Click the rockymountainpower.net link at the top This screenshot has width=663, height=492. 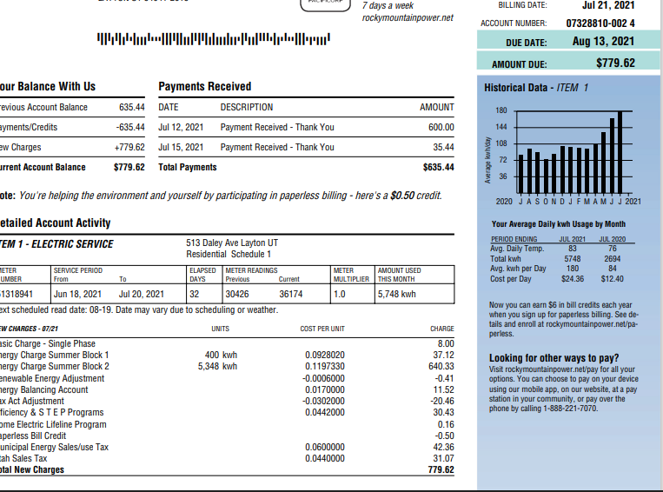(408, 17)
